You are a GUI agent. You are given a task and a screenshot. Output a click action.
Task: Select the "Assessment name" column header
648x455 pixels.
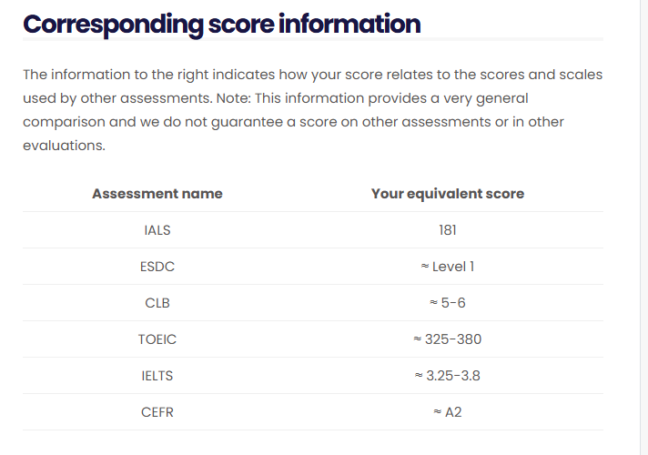click(157, 194)
